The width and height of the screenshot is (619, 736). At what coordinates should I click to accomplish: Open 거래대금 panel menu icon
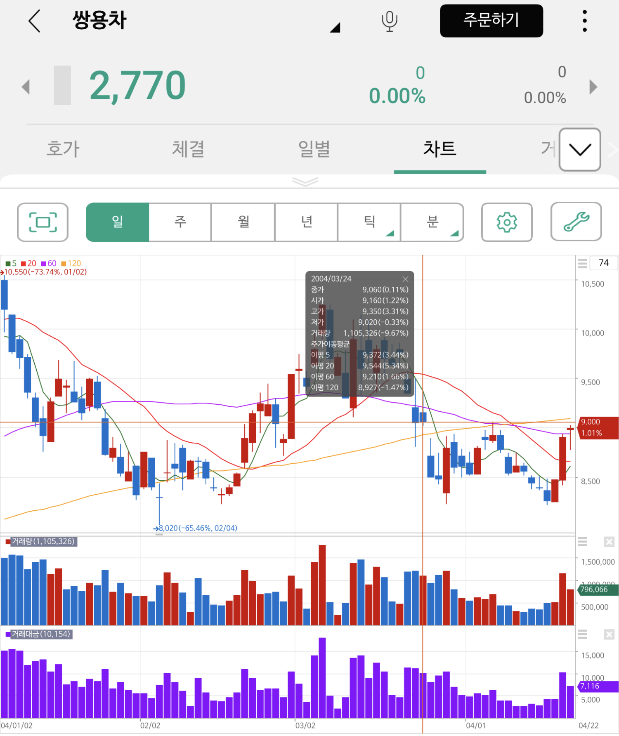pos(582,635)
